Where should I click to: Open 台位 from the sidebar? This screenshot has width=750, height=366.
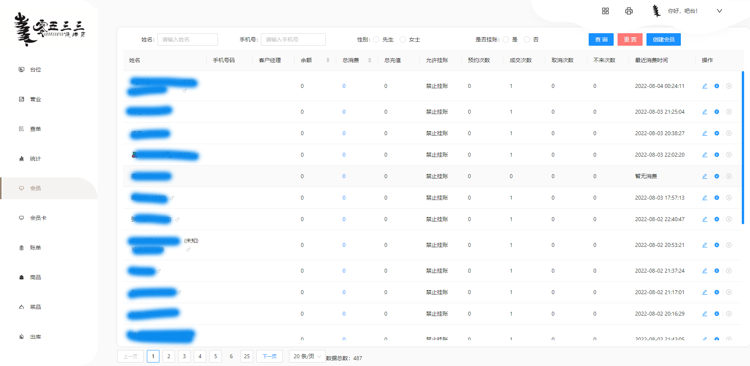(35, 70)
